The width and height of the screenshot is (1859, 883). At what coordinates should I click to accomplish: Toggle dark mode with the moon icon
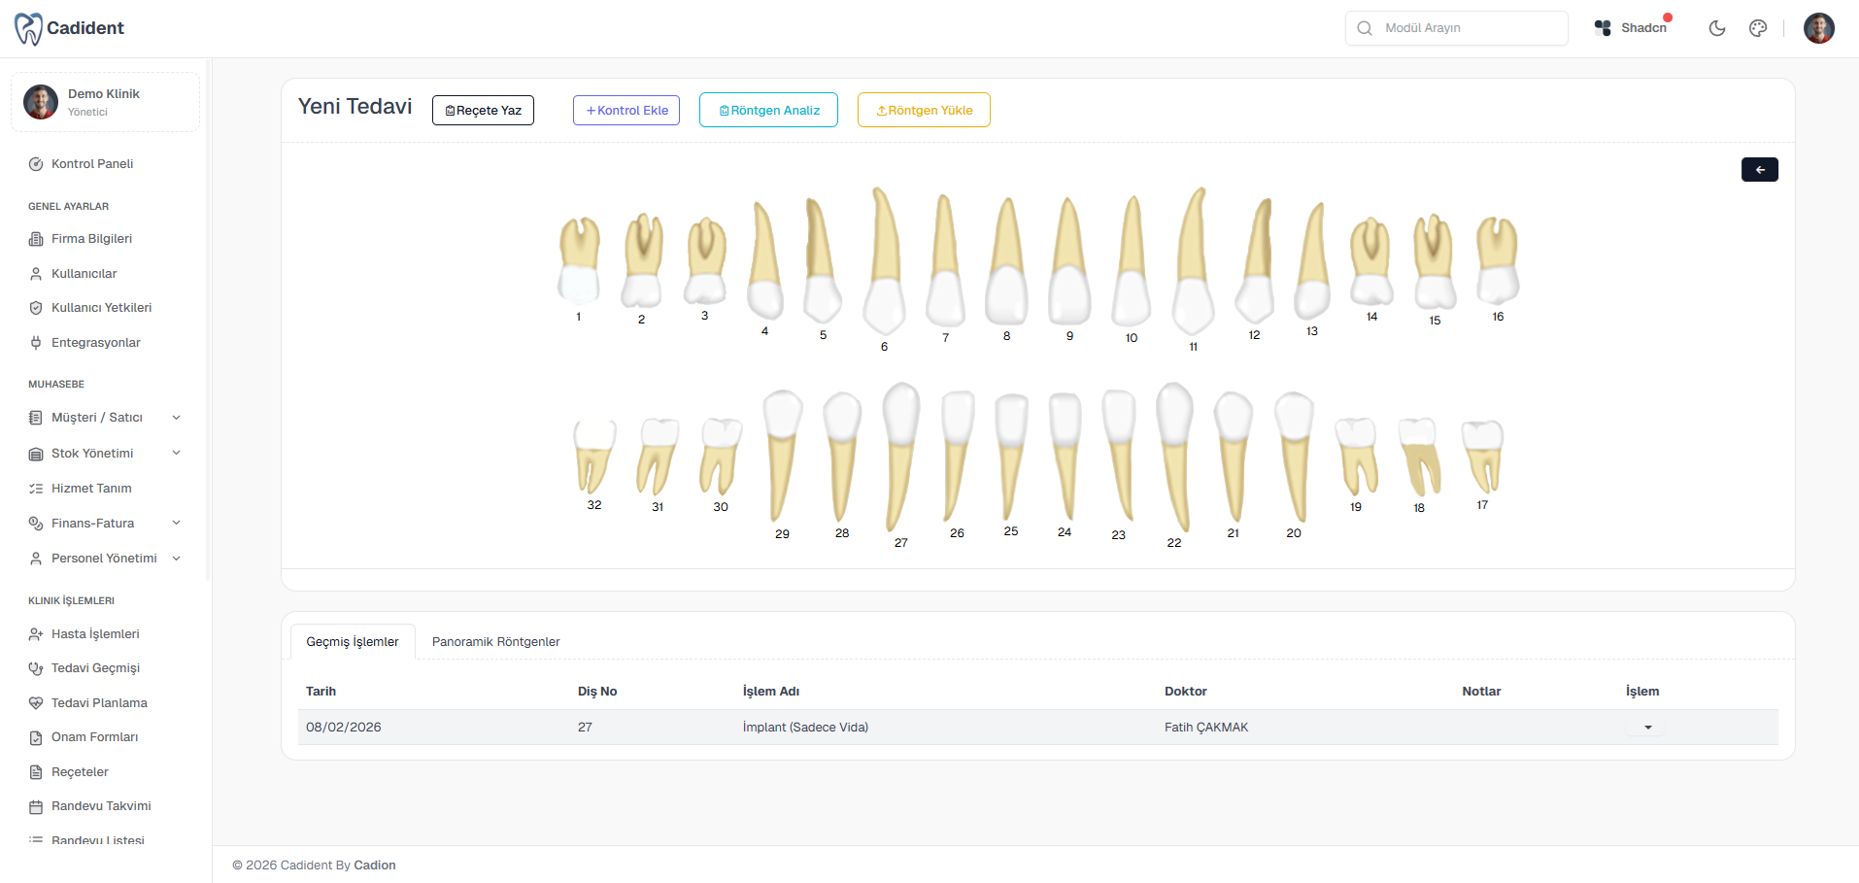click(x=1717, y=28)
